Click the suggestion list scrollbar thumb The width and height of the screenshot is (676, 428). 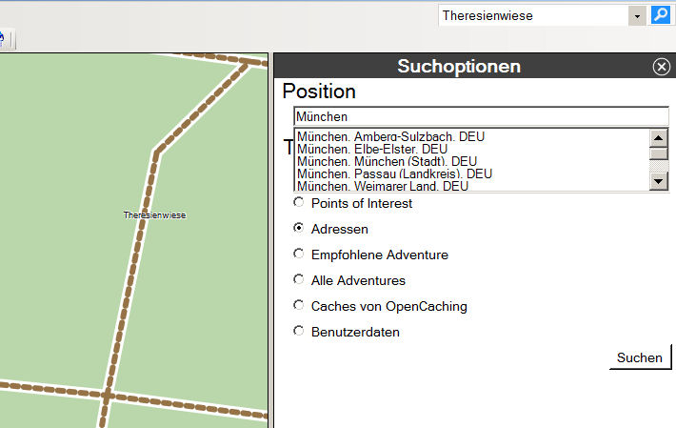658,153
